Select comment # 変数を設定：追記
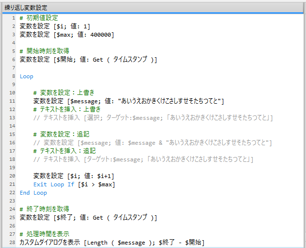306x248 pixels. (x=61, y=134)
